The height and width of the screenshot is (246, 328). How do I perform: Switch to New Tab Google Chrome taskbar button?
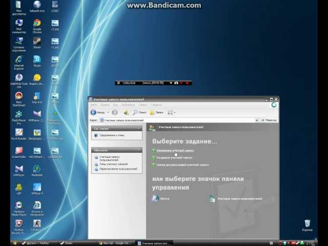click(115, 243)
